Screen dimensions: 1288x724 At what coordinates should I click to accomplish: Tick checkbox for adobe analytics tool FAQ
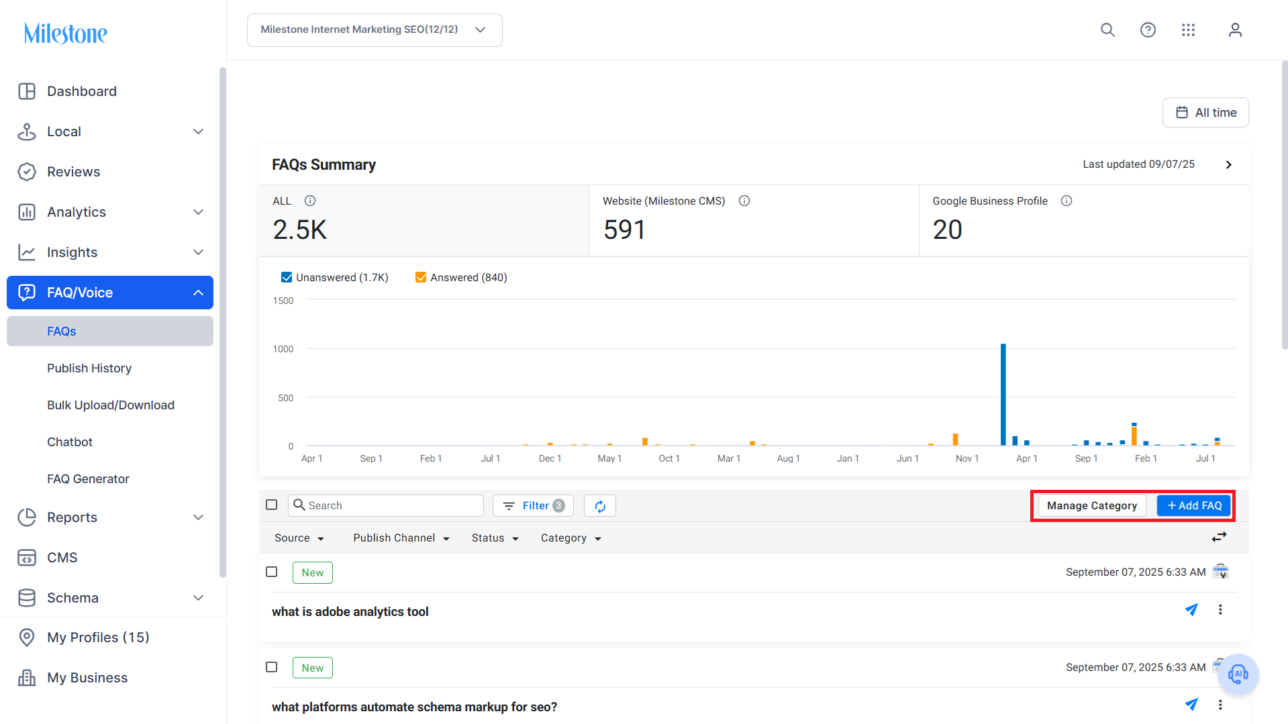coord(272,572)
